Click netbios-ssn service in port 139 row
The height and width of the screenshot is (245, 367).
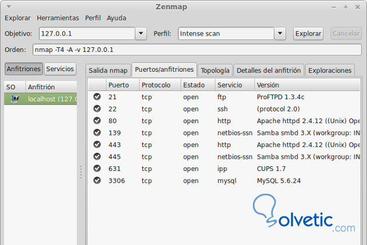point(235,133)
